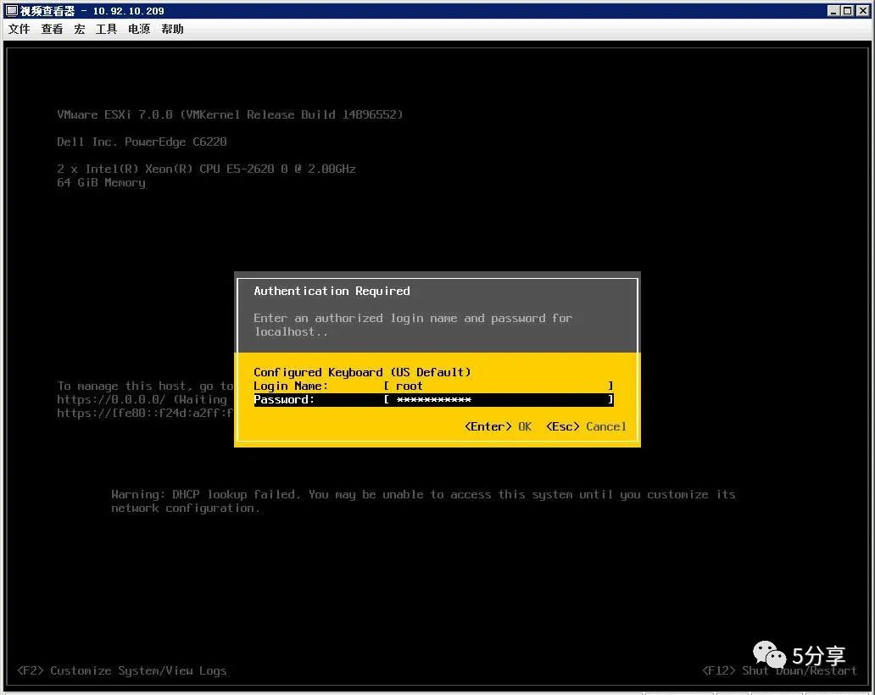Click F12 Shut Down/Restart text
This screenshot has height=695, width=875.
pyautogui.click(x=779, y=670)
